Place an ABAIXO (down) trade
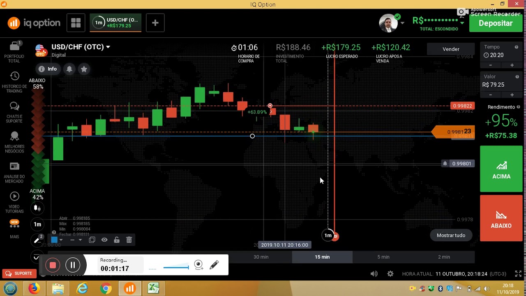The image size is (526, 296). [x=501, y=218]
